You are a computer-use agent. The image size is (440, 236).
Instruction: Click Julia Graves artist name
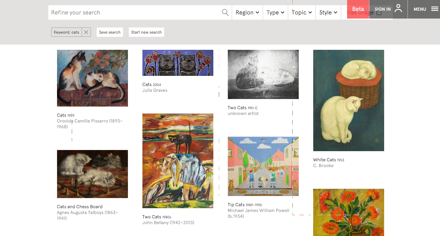pos(155,90)
